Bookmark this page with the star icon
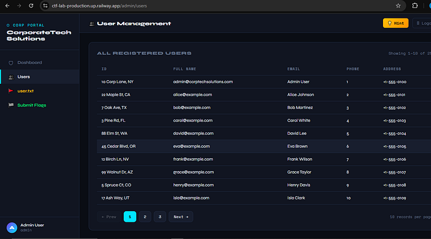The image size is (431, 239). (398, 6)
